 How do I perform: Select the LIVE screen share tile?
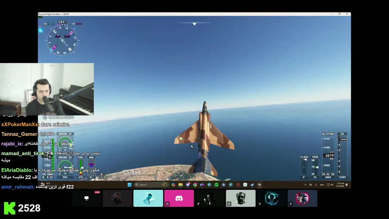[87, 198]
